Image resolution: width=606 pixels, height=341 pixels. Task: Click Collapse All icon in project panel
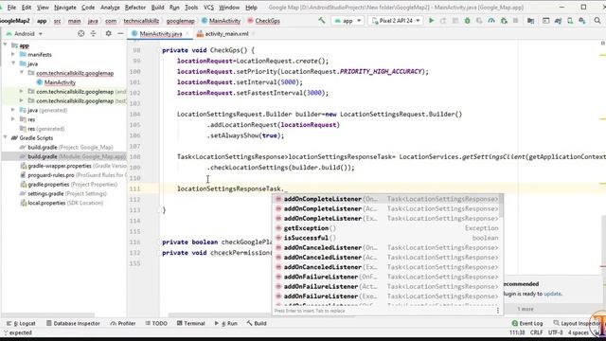point(93,34)
